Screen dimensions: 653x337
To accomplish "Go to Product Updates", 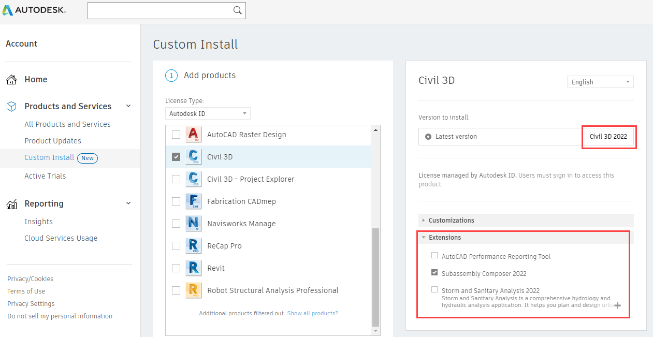I will tap(53, 141).
